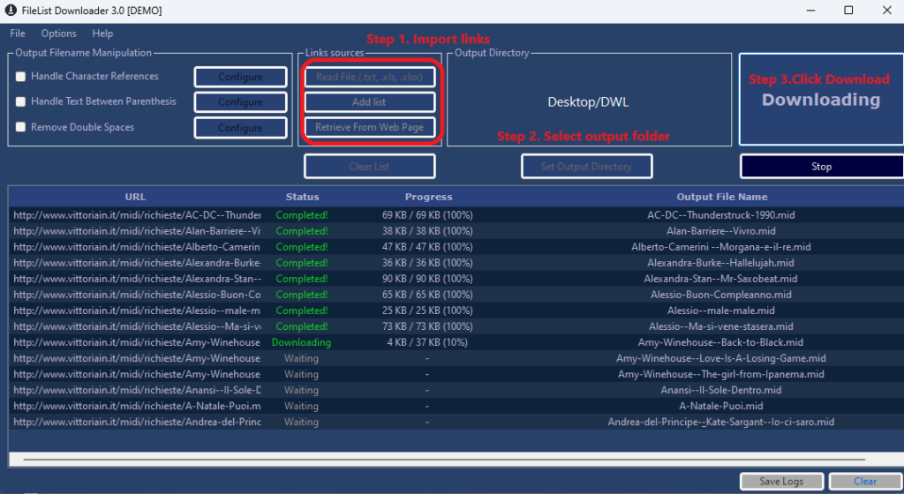This screenshot has width=904, height=494.
Task: Click Waiting status in A-Natale-Puoi row
Action: point(301,406)
